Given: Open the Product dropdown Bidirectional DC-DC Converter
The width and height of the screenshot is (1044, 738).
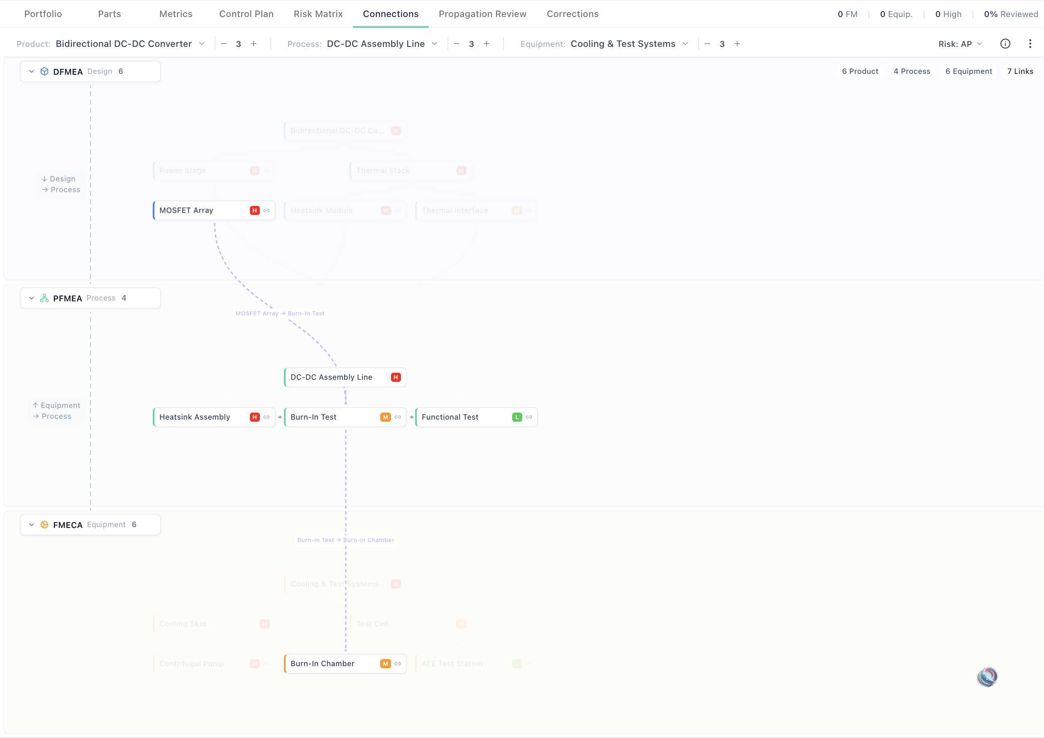Looking at the screenshot, I should (x=130, y=44).
